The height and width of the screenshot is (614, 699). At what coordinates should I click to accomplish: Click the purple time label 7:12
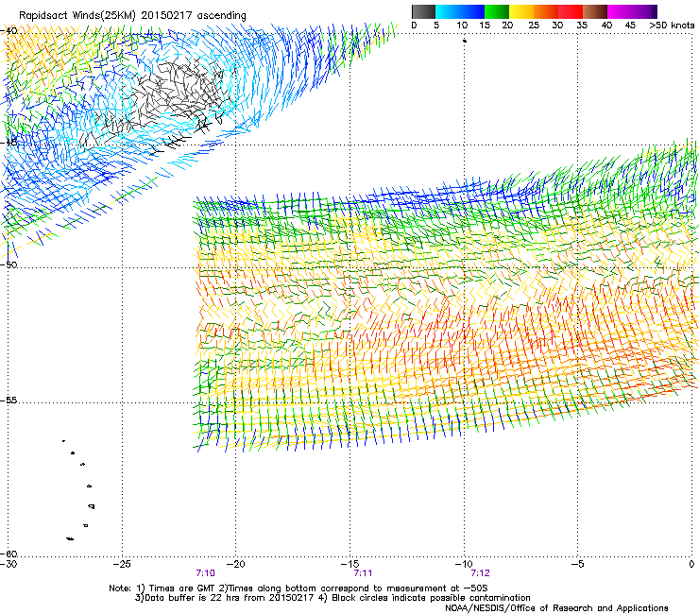click(x=480, y=573)
